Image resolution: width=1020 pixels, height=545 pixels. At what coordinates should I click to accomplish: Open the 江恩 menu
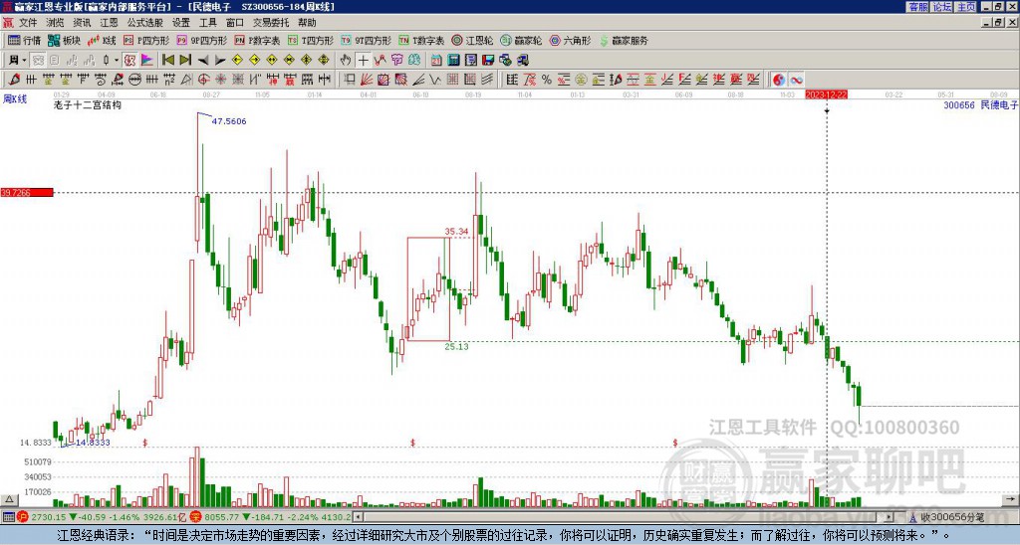(x=109, y=23)
